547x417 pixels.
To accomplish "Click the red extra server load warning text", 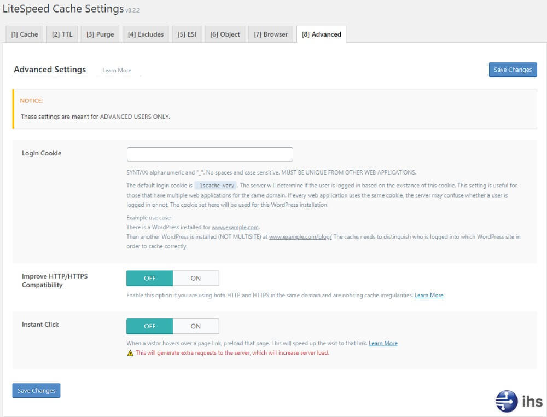I will point(232,353).
